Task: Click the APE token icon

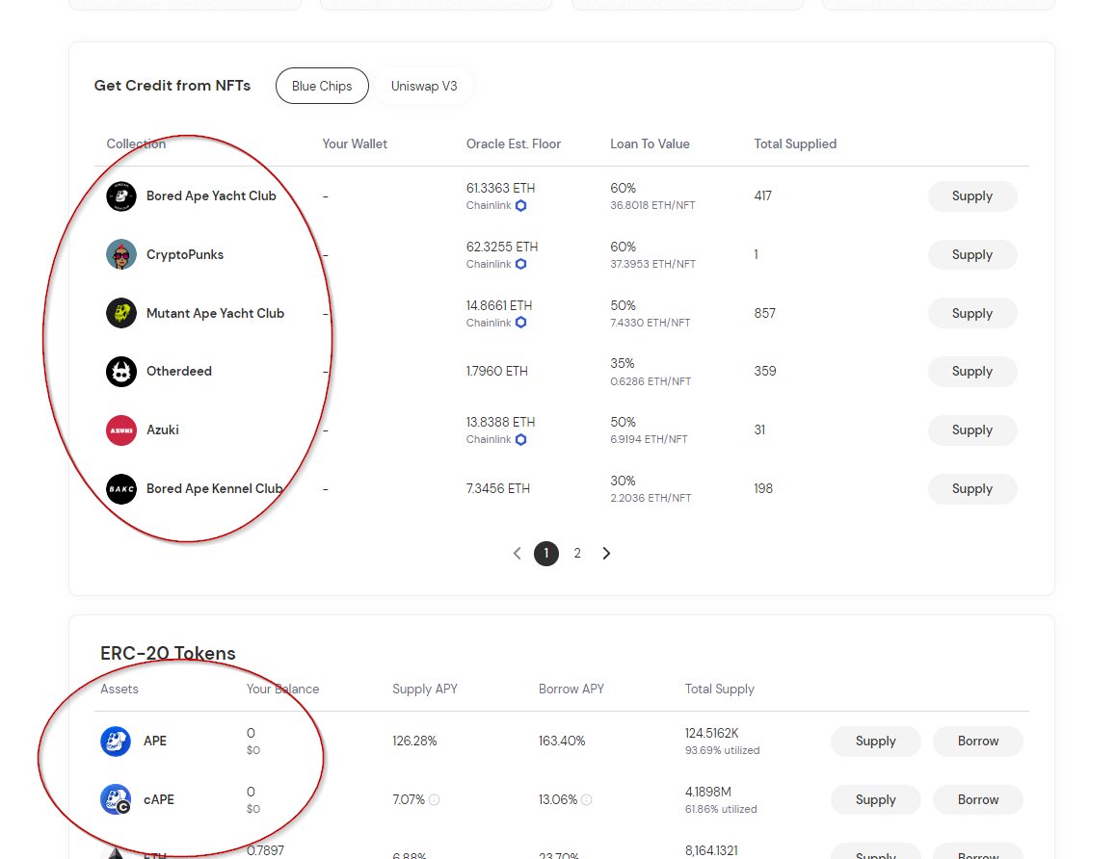Action: [116, 741]
